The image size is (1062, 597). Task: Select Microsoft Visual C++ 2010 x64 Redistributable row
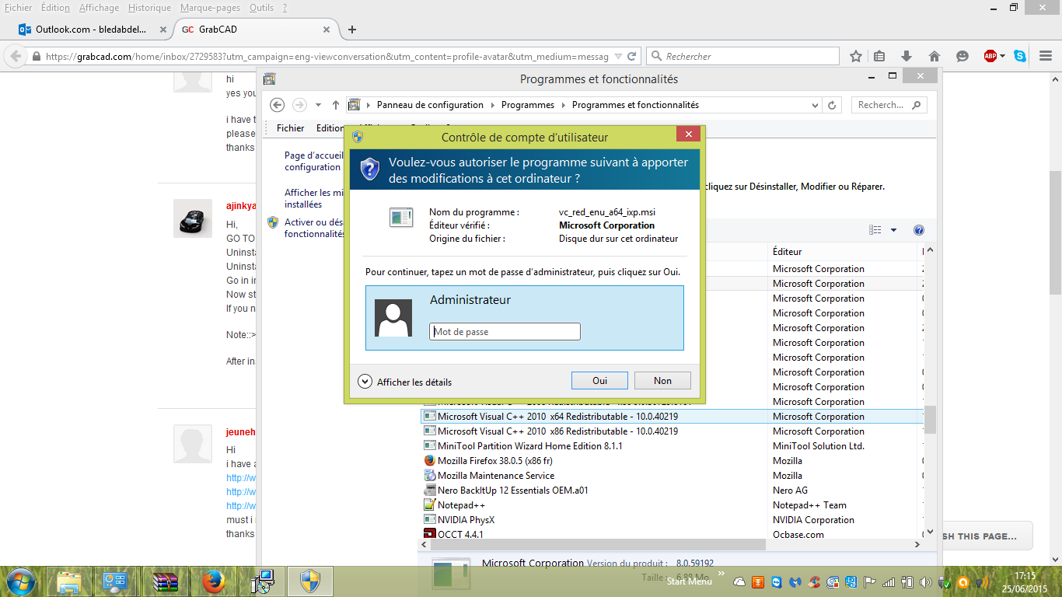coord(672,417)
